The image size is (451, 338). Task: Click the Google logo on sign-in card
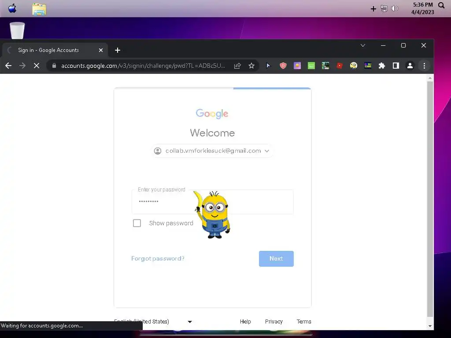point(212,114)
